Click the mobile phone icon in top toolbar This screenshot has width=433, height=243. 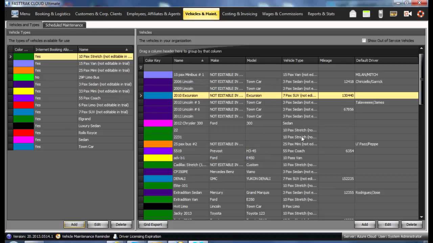point(381,14)
